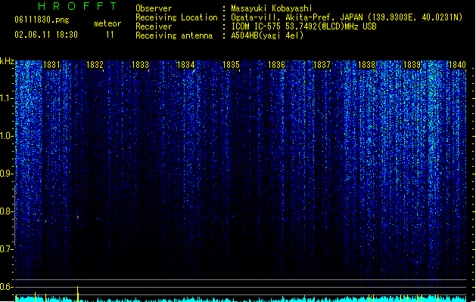Viewport: 476px width, 302px height.
Task: Click the tall yellow spike in the bottom amplitude strip
Action: (x=77, y=294)
